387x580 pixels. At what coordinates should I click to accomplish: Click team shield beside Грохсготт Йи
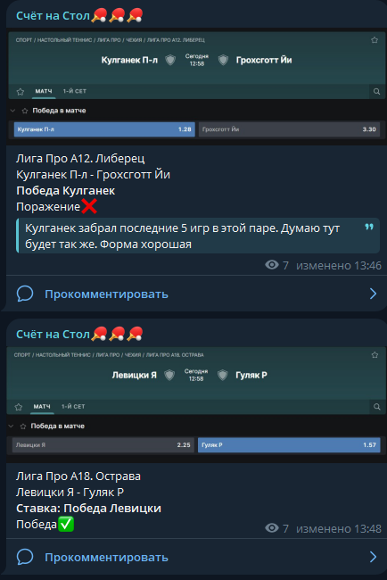coord(223,60)
